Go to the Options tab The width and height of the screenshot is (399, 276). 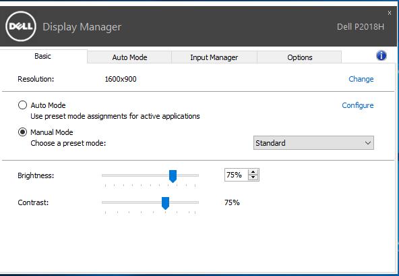(x=299, y=57)
